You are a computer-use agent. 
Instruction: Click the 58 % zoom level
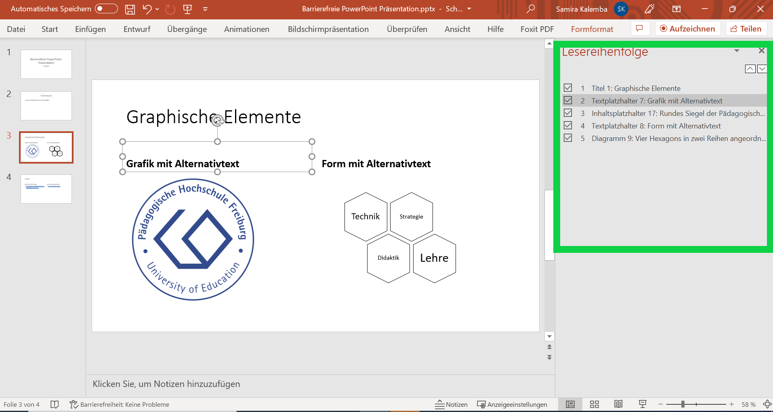click(748, 404)
